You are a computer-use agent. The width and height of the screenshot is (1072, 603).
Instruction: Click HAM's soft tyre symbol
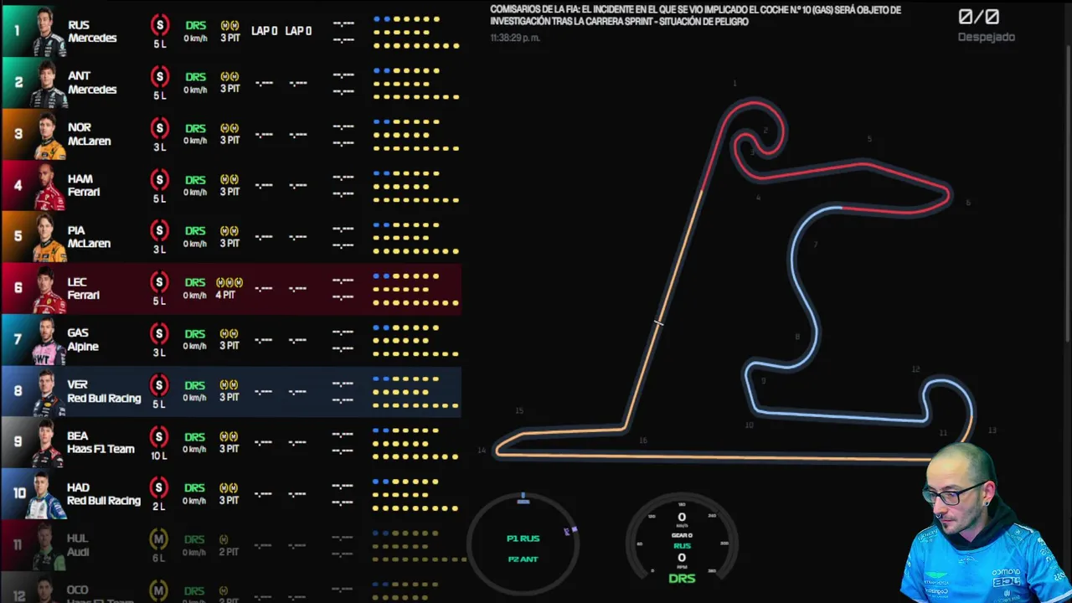pos(159,179)
